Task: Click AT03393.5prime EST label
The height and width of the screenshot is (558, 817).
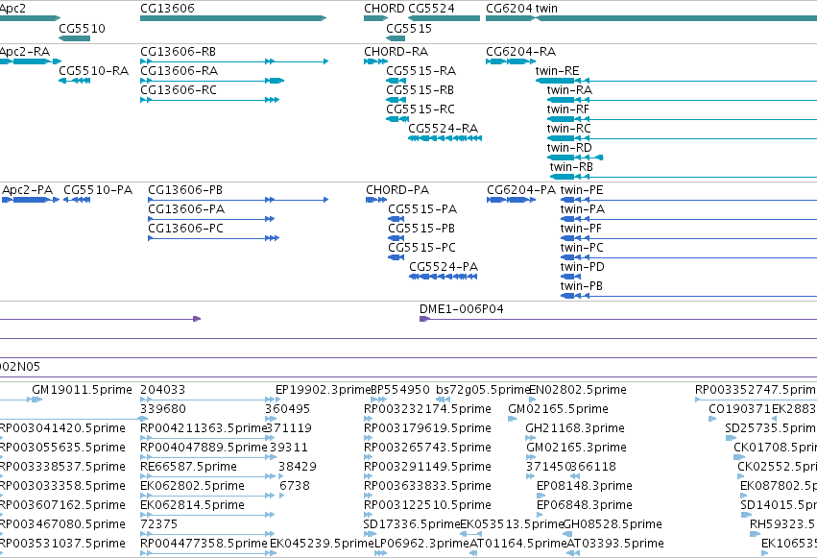Action: coord(615,545)
